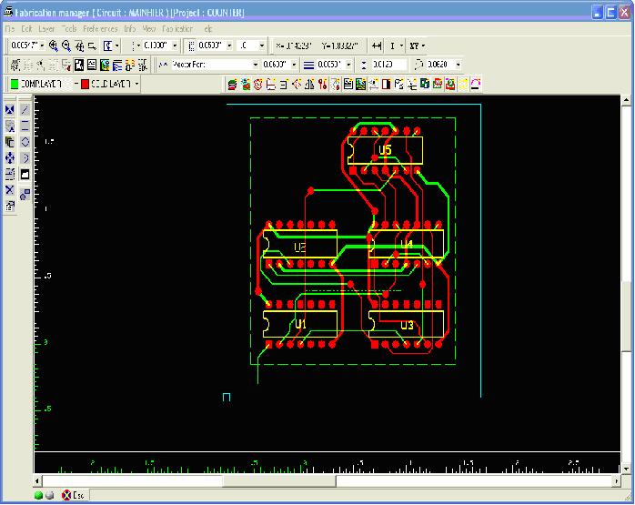
Task: Click the green picture icon in second toolbar
Action: pyautogui.click(x=105, y=65)
